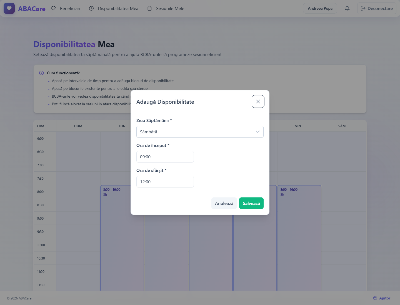Click the LUN column header
This screenshot has width=400, height=305.
click(122, 126)
